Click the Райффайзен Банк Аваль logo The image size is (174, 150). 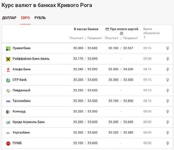[8, 59]
